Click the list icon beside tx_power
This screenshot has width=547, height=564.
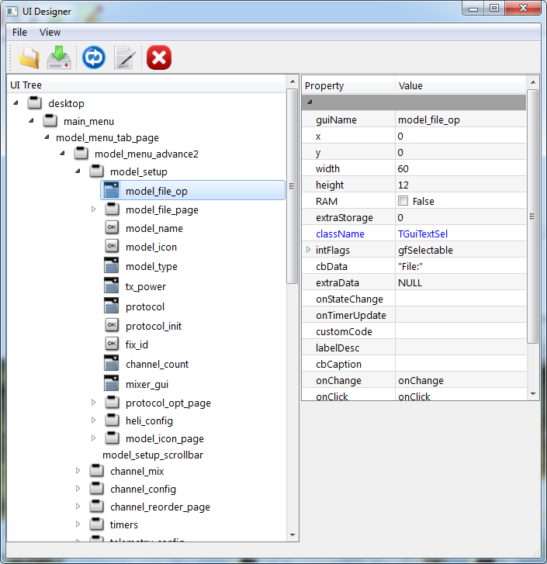pyautogui.click(x=111, y=285)
